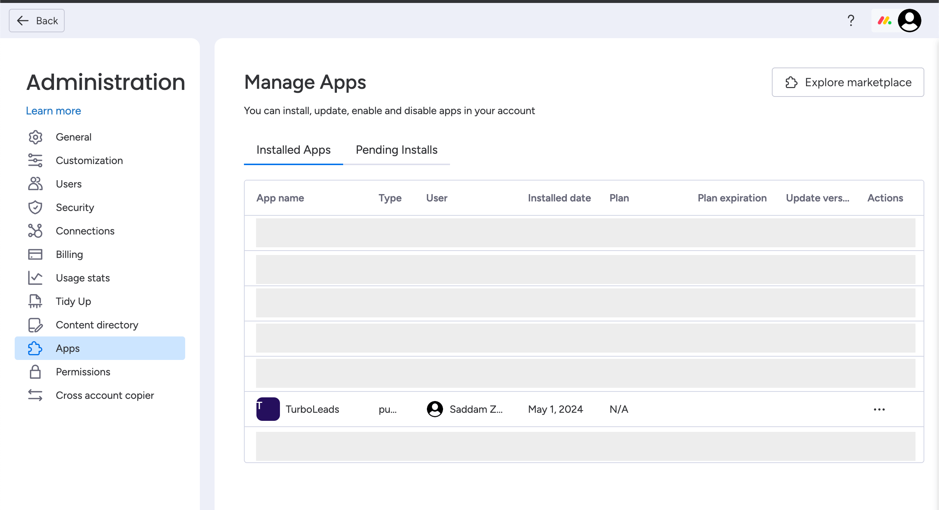Open the user profile avatar menu
Viewport: 939px width, 510px height.
pyautogui.click(x=909, y=21)
